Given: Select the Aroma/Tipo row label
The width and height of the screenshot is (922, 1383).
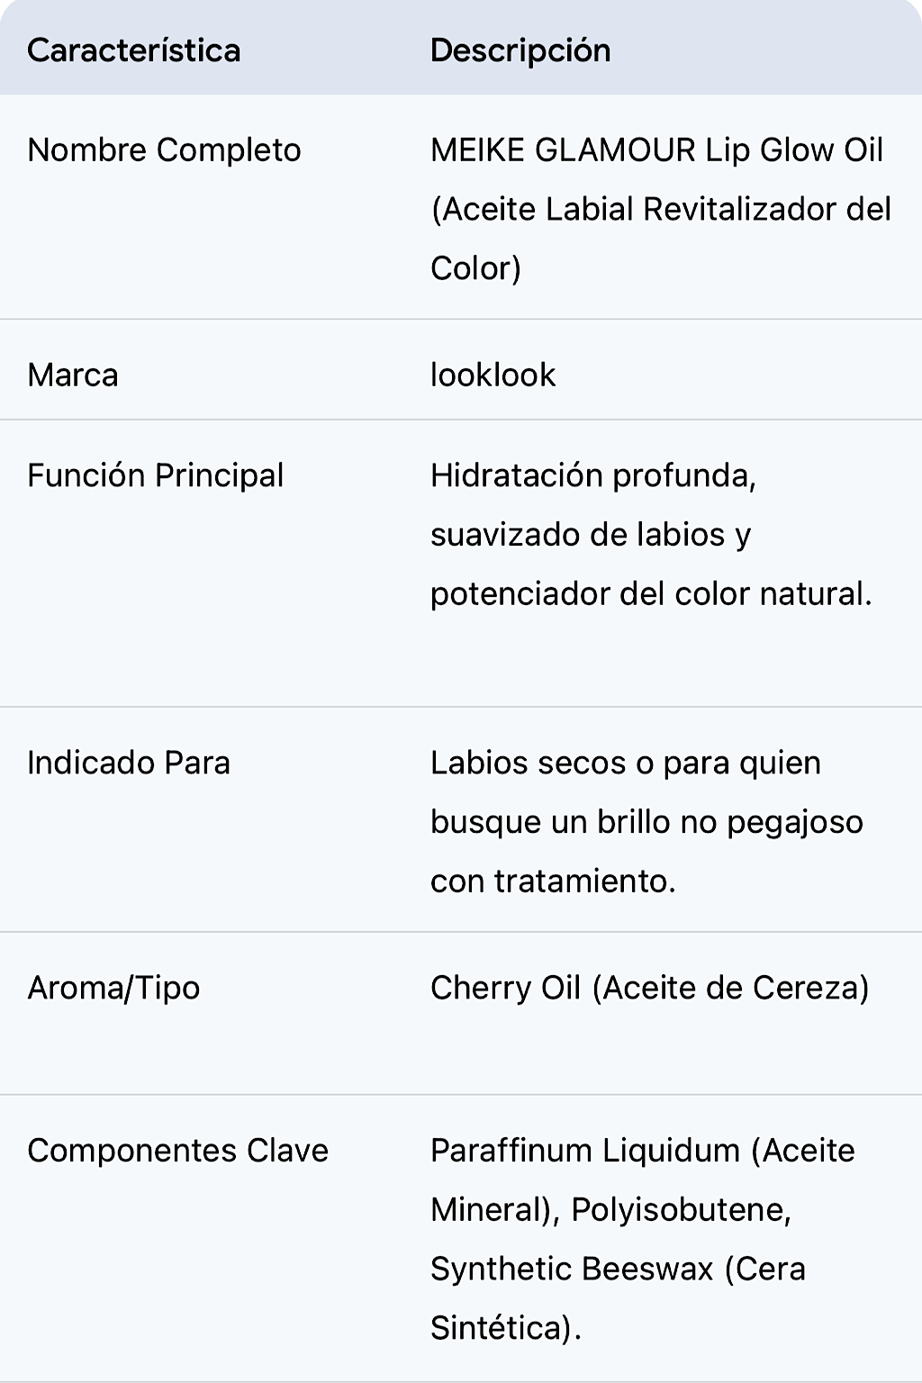Looking at the screenshot, I should coord(113,989).
